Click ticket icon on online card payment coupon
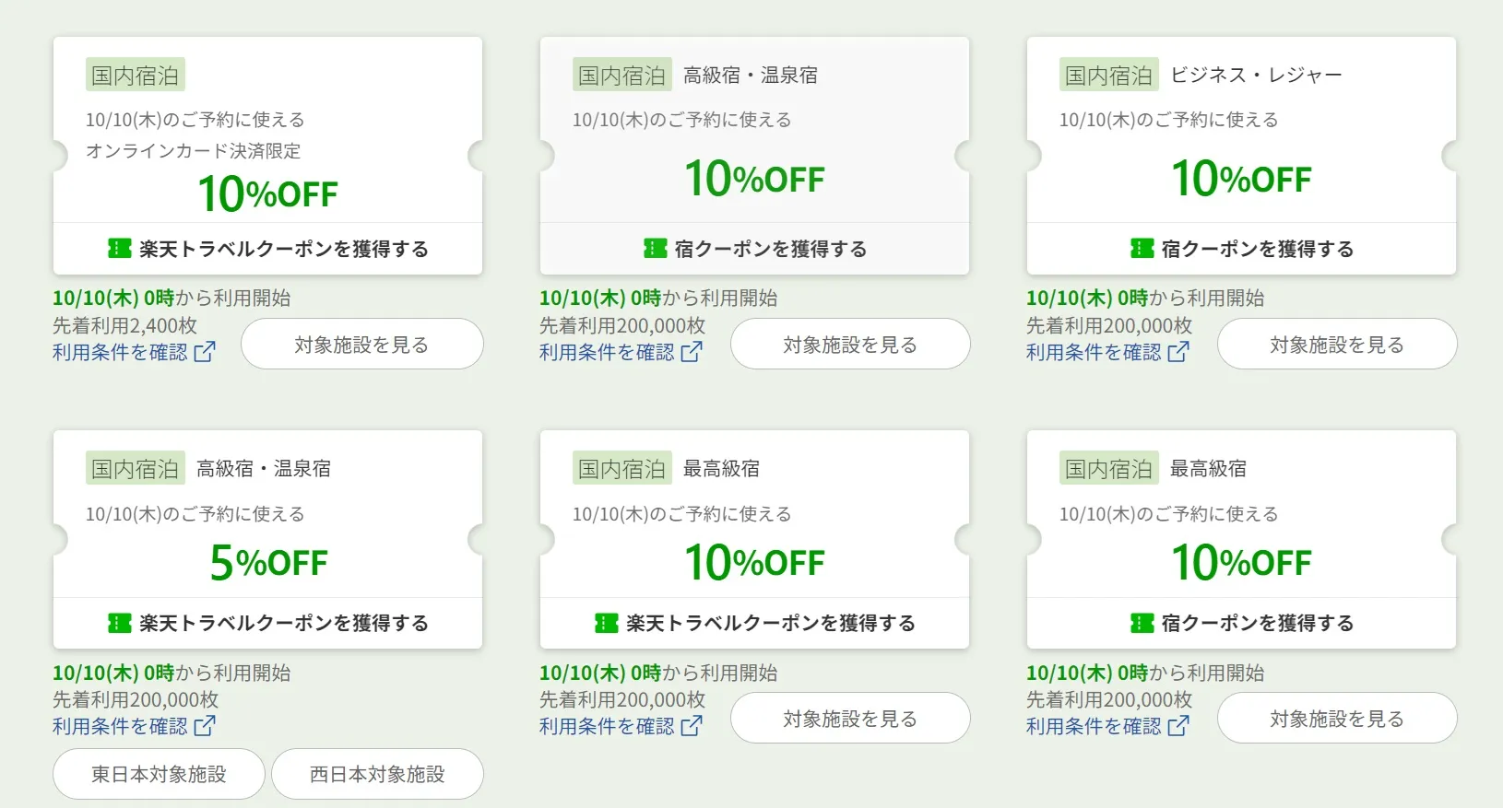Image resolution: width=1503 pixels, height=808 pixels. [x=120, y=249]
